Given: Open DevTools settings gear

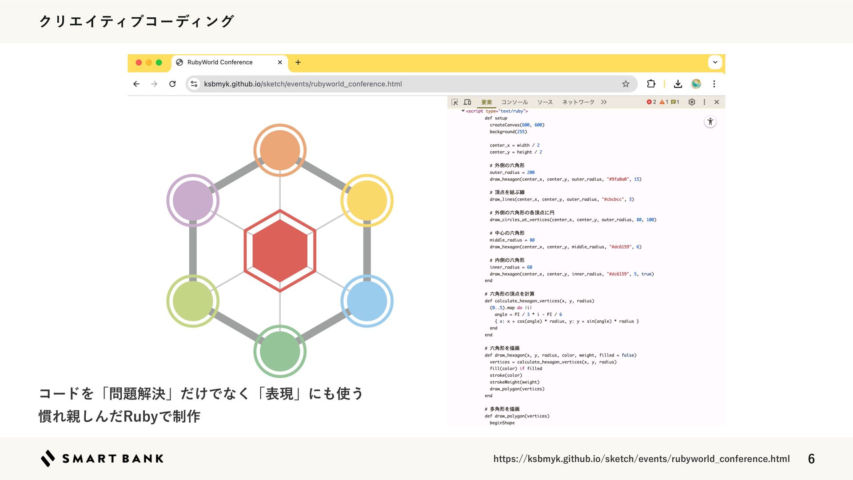Looking at the screenshot, I should (692, 102).
